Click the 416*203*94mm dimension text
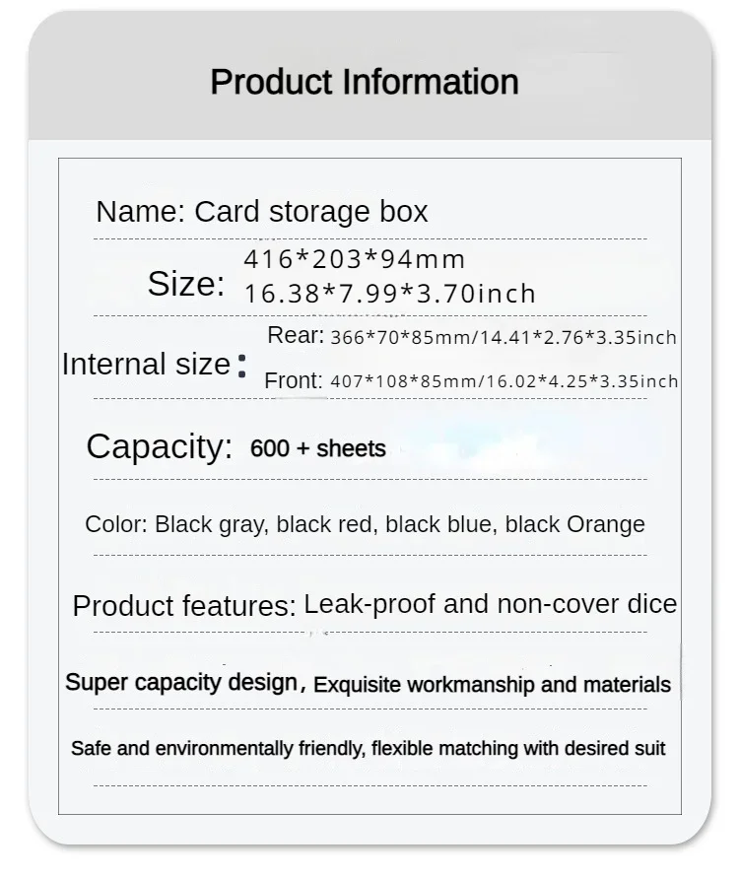 click(x=355, y=259)
